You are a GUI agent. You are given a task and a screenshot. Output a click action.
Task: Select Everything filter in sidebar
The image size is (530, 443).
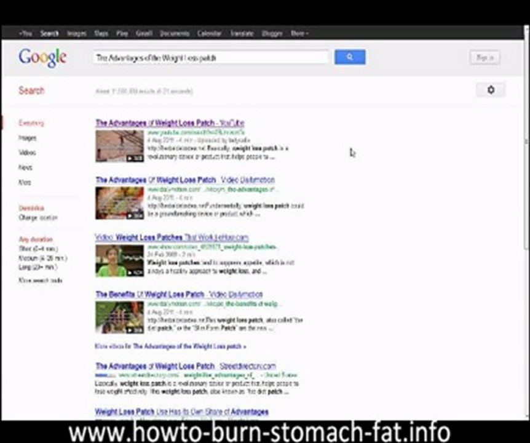pyautogui.click(x=31, y=123)
